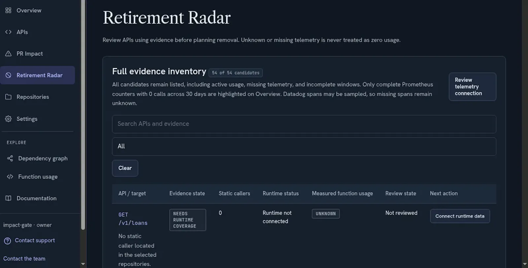Follow the Contact the team link
528x268 pixels.
tap(24, 259)
